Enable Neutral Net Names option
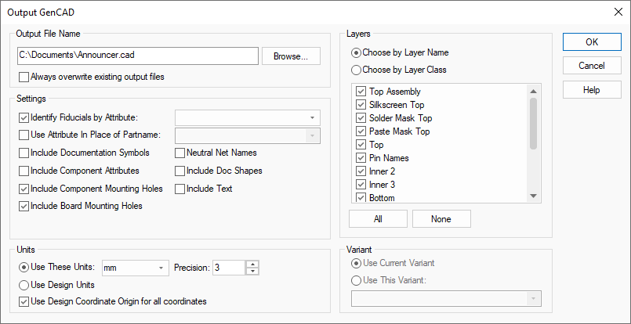 pyautogui.click(x=180, y=153)
